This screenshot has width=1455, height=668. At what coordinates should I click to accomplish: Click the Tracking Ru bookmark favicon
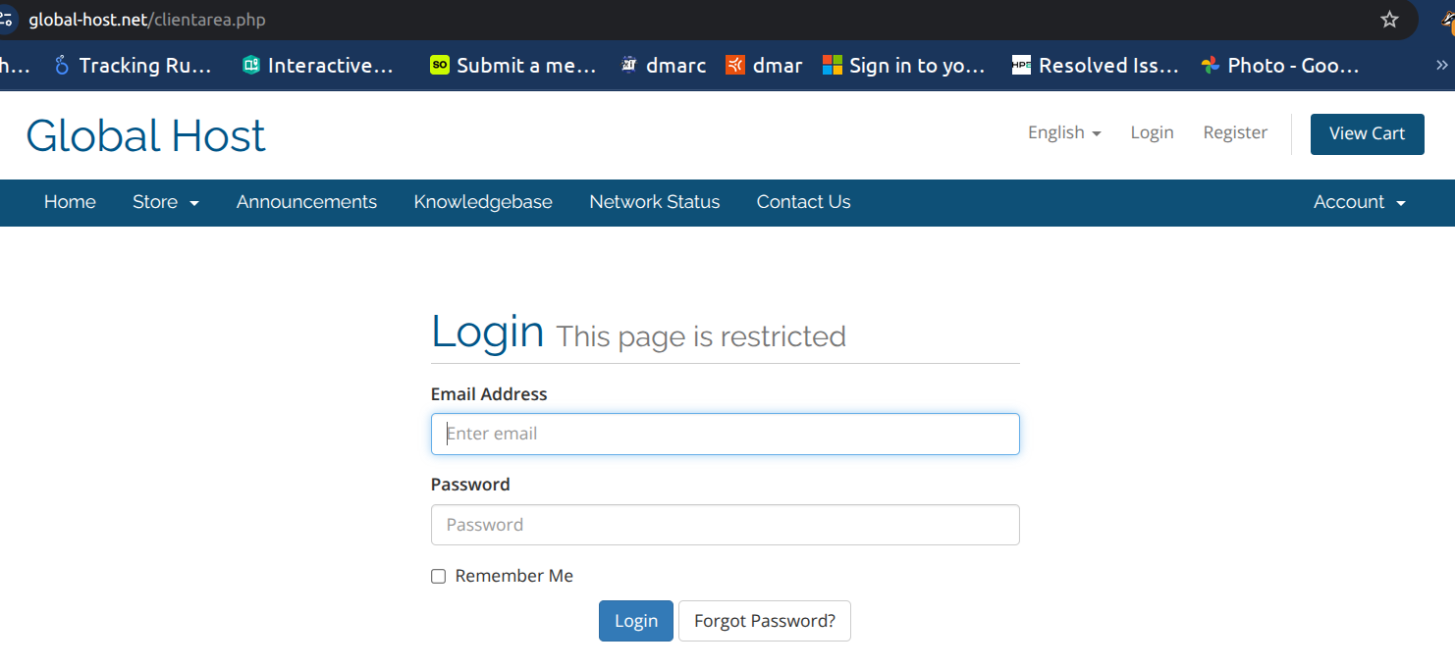[x=61, y=65]
